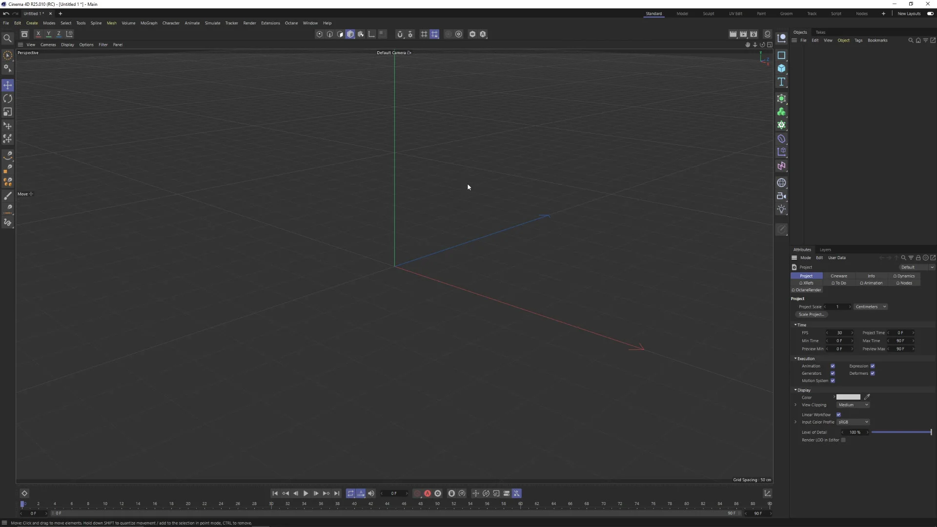The height and width of the screenshot is (527, 937).
Task: Switch to the Layers tab
Action: (825, 250)
